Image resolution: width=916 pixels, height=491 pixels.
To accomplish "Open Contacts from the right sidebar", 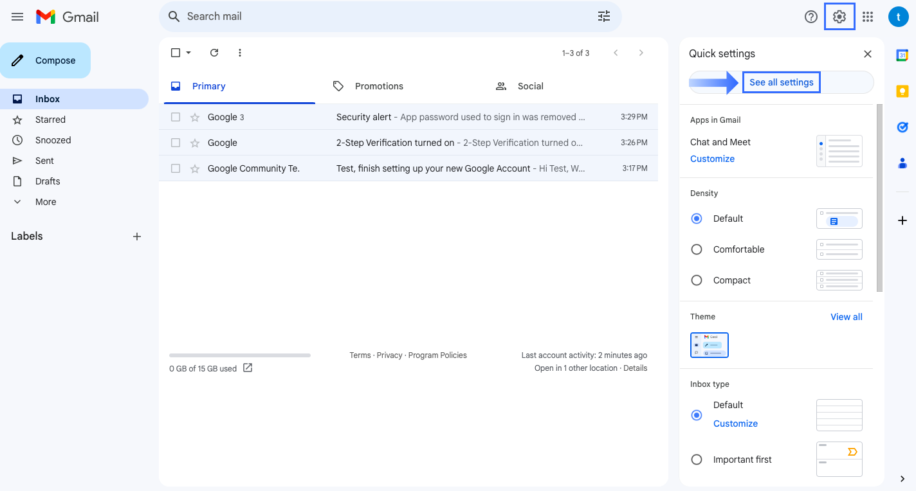I will click(x=902, y=163).
